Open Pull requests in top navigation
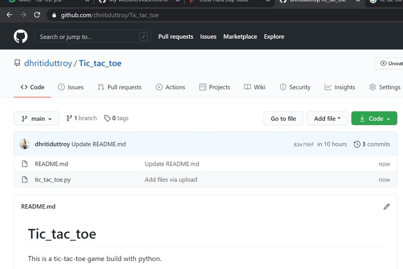The width and height of the screenshot is (403, 269). point(176,36)
